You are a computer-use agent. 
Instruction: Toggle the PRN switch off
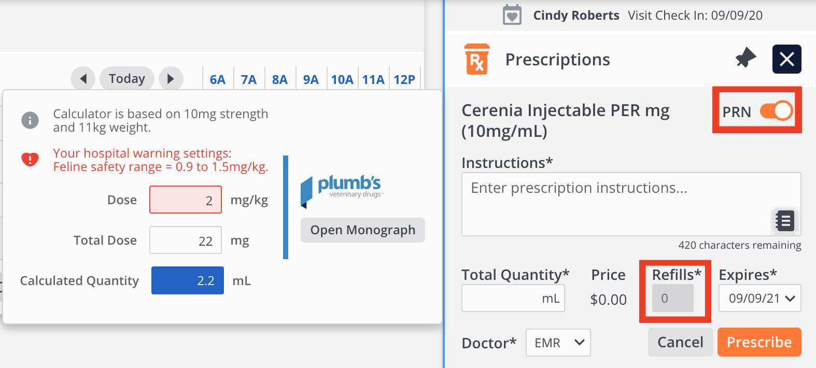776,111
